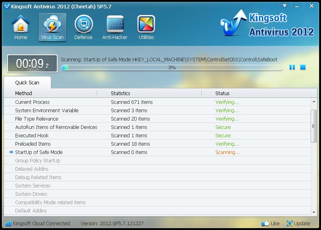Click the scanning registry path text
The height and width of the screenshot is (230, 321).
pyautogui.click(x=169, y=59)
